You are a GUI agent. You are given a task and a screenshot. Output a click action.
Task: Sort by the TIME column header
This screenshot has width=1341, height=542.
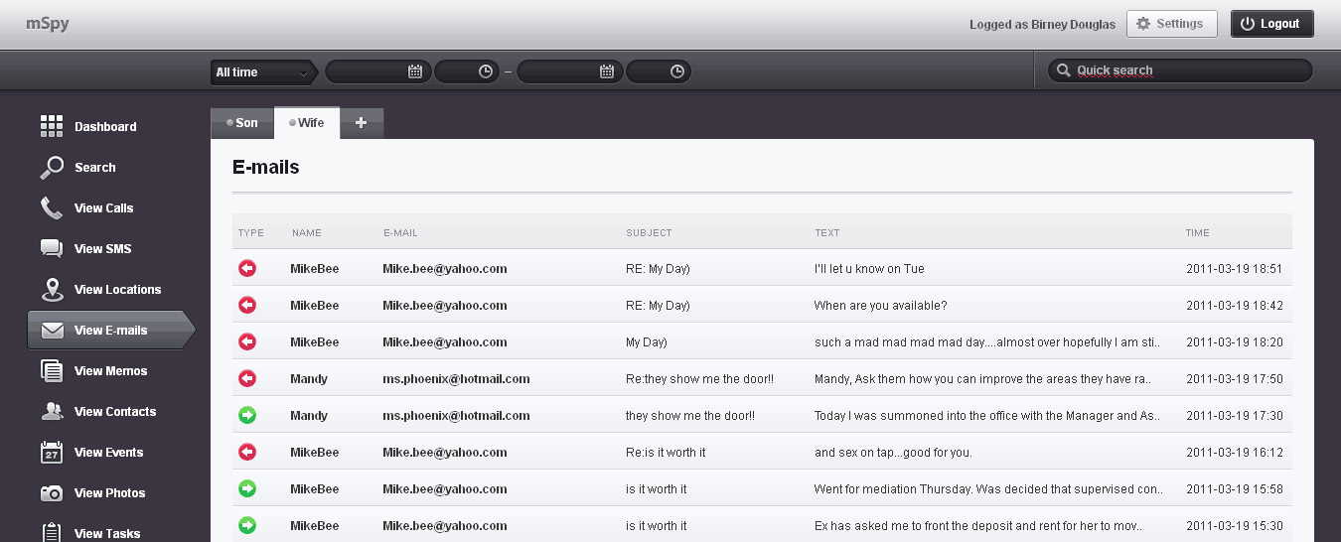(1197, 233)
